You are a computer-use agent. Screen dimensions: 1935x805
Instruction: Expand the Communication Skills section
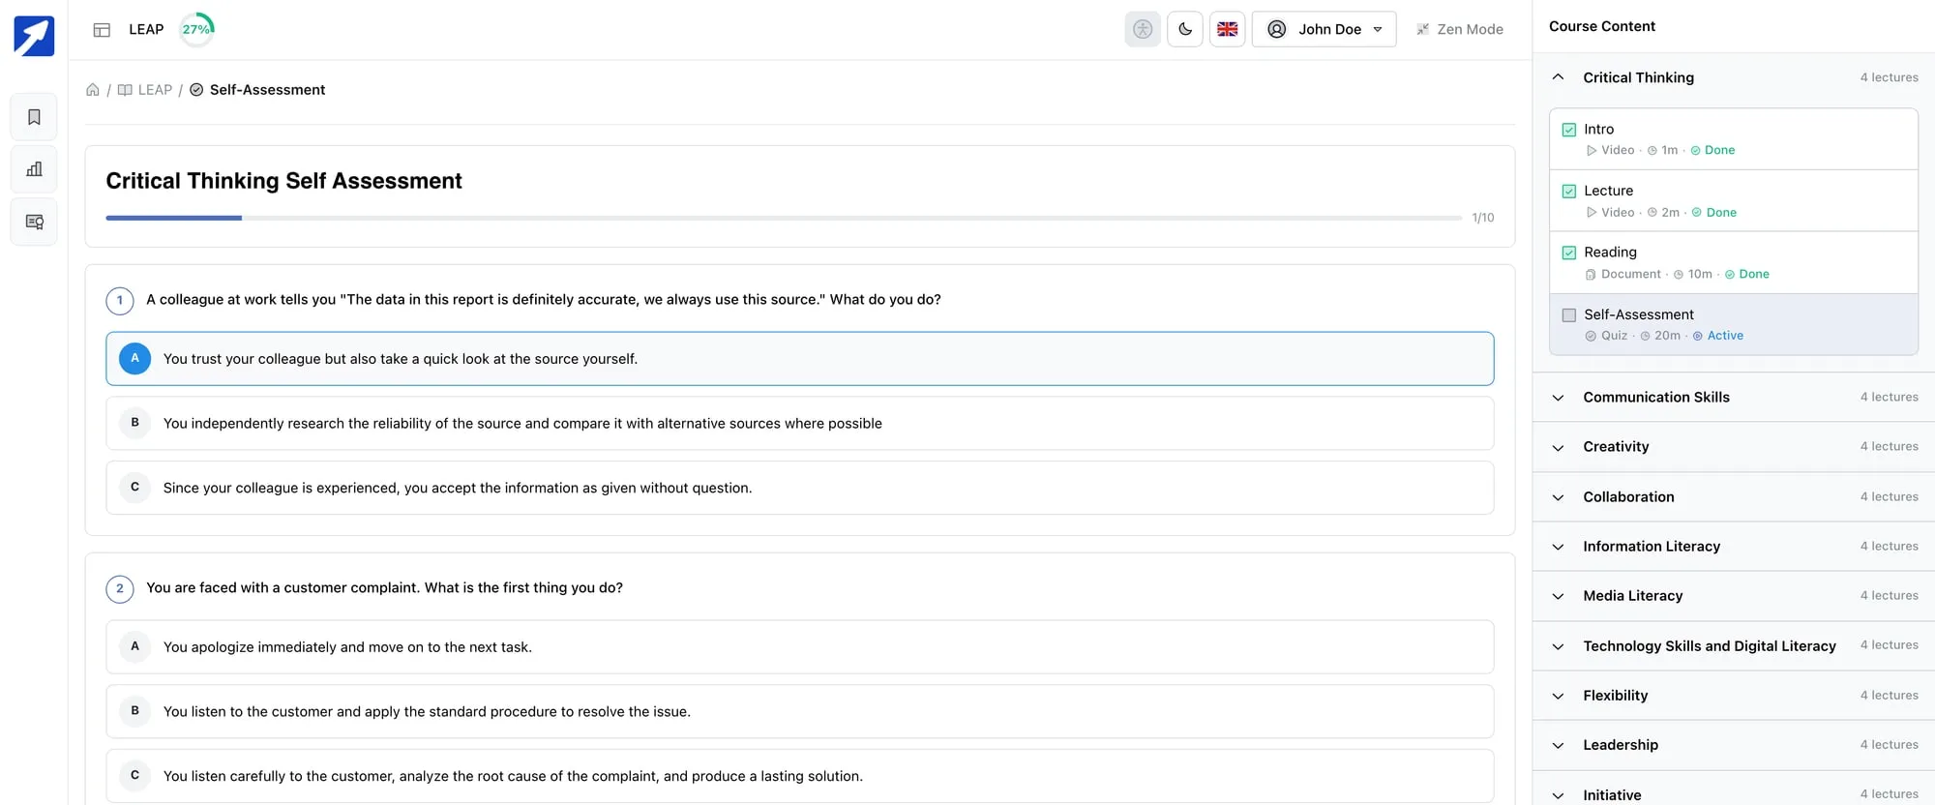(1734, 398)
